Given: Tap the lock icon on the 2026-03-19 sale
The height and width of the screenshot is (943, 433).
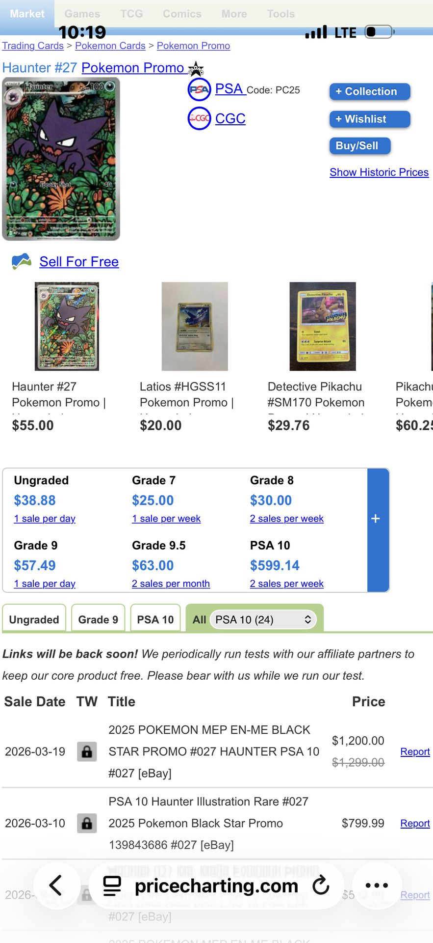Looking at the screenshot, I should 87,751.
